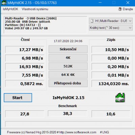The width and height of the screenshot is (135, 135).
Task: Click the 64 X 4K test button
Action: pyautogui.click(x=68, y=75)
